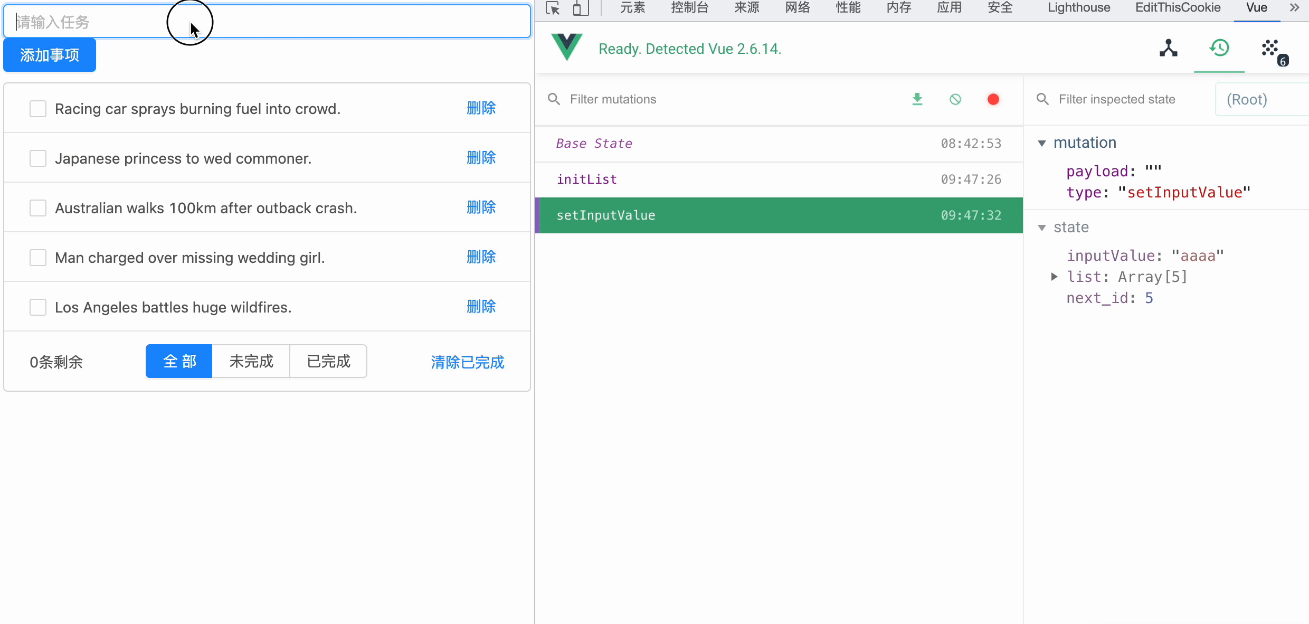
Task: Open the Vue Components inspector icon
Action: 1168,48
